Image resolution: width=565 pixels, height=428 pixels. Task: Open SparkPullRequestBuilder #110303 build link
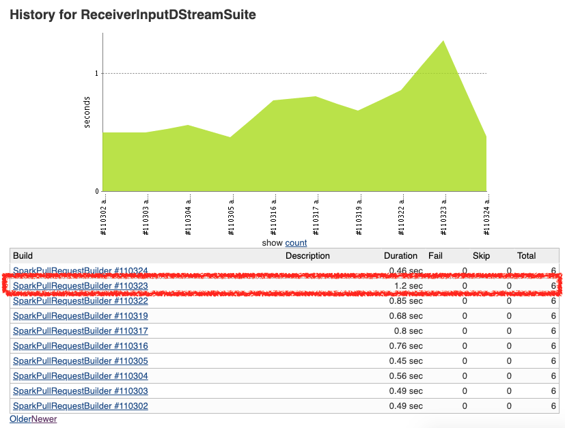point(81,391)
